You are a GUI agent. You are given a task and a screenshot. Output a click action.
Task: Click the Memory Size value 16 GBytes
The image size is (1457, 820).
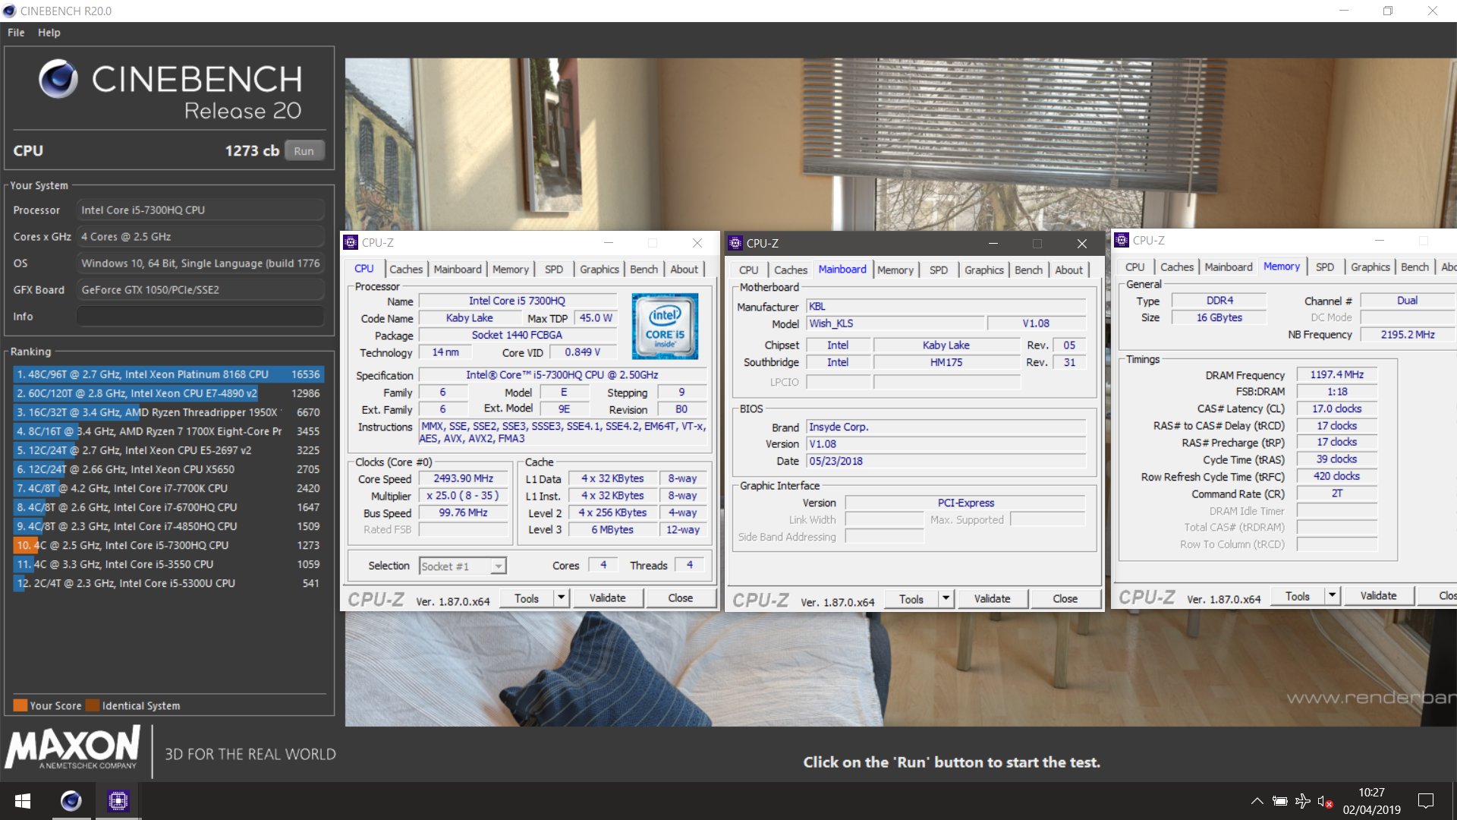1219,317
